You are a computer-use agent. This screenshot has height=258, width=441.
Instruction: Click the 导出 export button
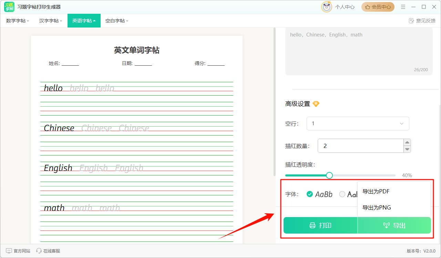tap(394, 225)
